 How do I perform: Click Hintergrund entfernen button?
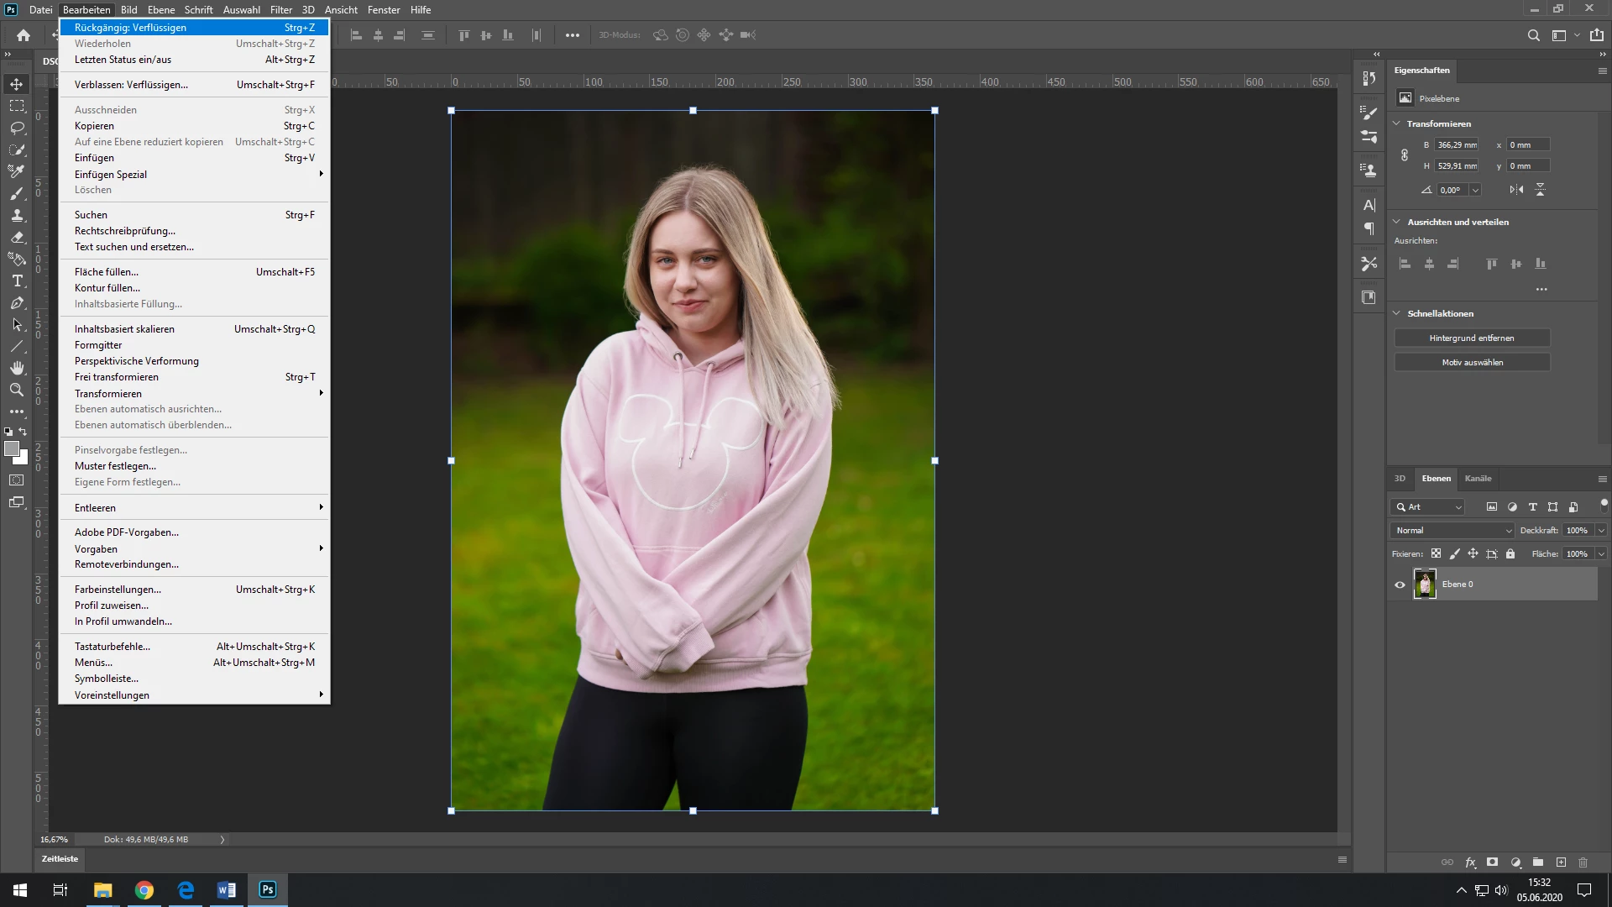point(1472,338)
